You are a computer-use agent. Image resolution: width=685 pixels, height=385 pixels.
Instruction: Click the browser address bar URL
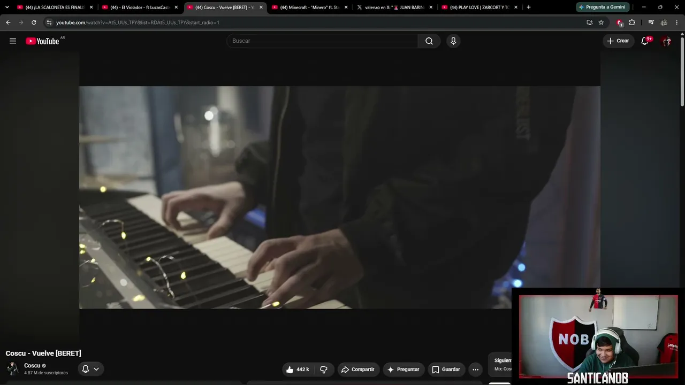click(x=138, y=22)
